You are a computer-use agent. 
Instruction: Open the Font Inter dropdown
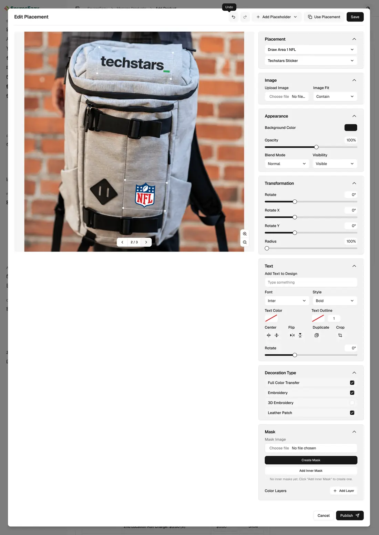[x=287, y=301]
